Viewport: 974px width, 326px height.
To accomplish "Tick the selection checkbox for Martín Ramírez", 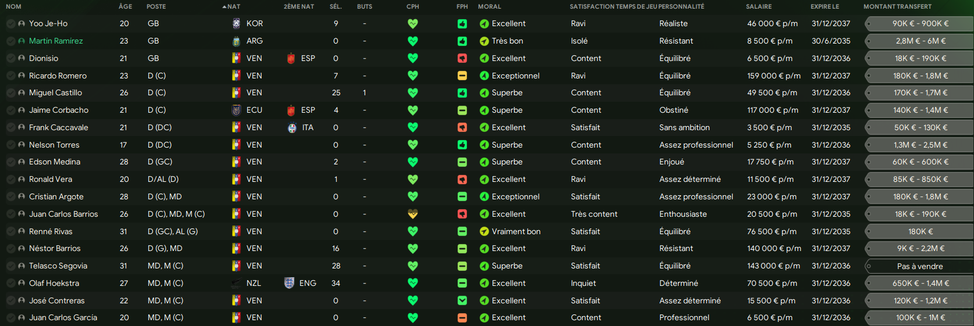I will point(10,41).
